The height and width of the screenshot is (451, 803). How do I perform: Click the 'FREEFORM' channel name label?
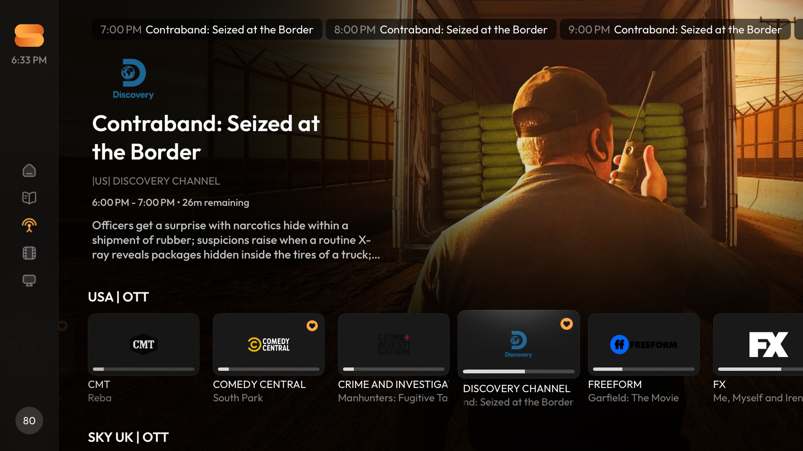click(615, 385)
